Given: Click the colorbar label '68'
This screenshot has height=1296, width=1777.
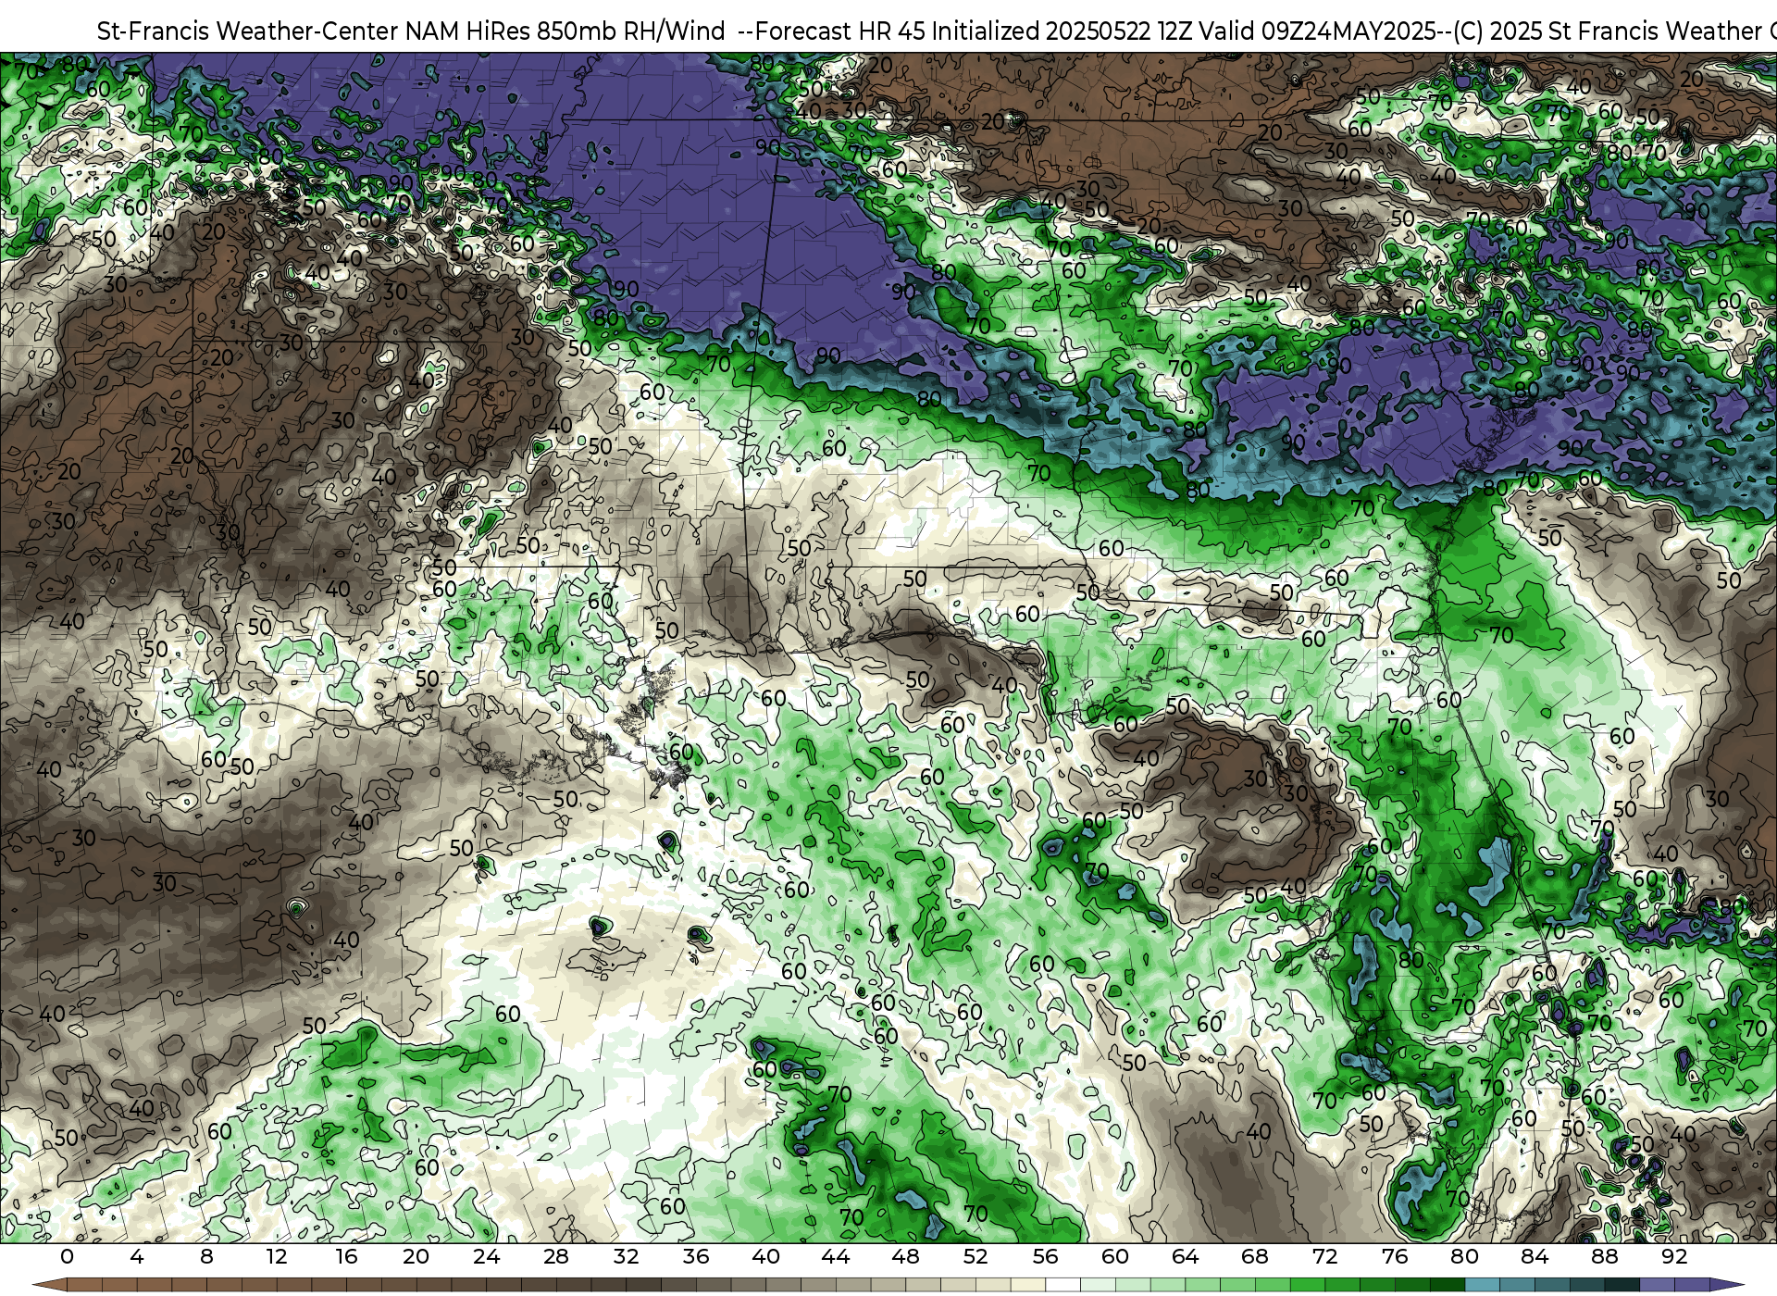Looking at the screenshot, I should tap(1255, 1256).
